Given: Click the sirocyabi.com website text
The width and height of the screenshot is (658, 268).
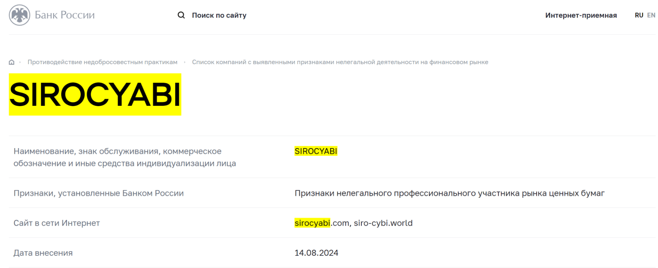Looking at the screenshot, I should 322,223.
